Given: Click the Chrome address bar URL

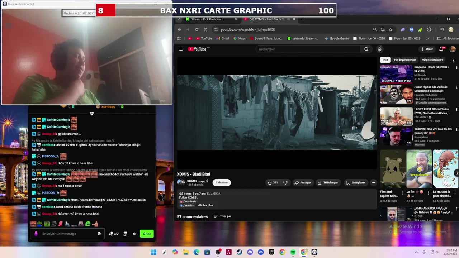Looking at the screenshot, I should coord(247,29).
